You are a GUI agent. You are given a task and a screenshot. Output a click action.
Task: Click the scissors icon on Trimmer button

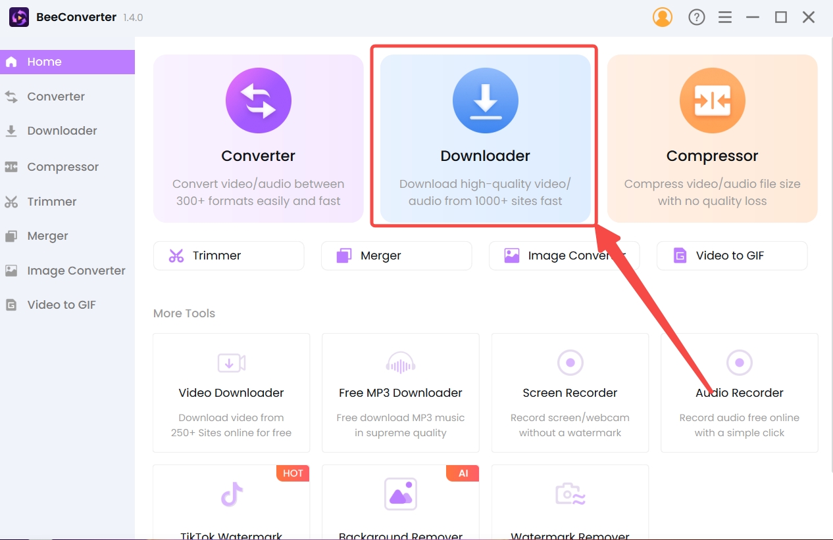[x=176, y=256]
